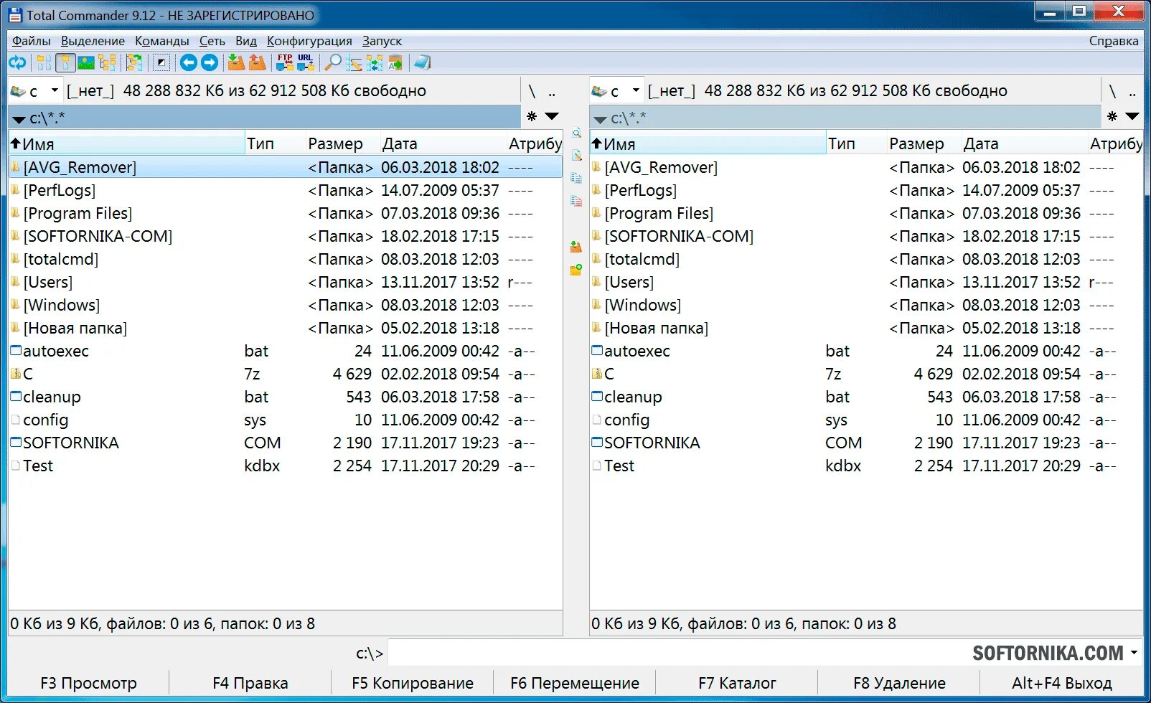This screenshot has height=703, width=1151.
Task: Click F3 Просмотр button
Action: [88, 683]
